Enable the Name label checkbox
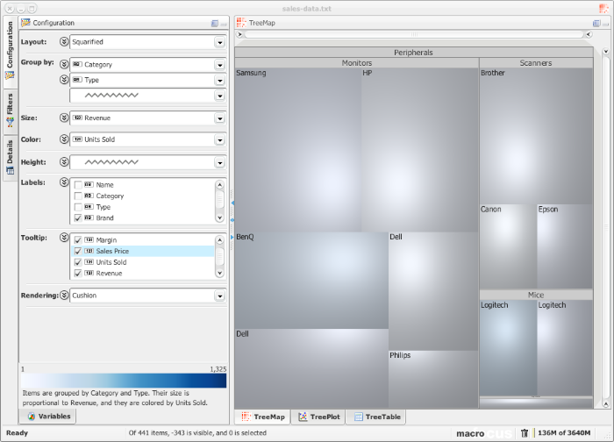614x442 pixels. (x=78, y=185)
